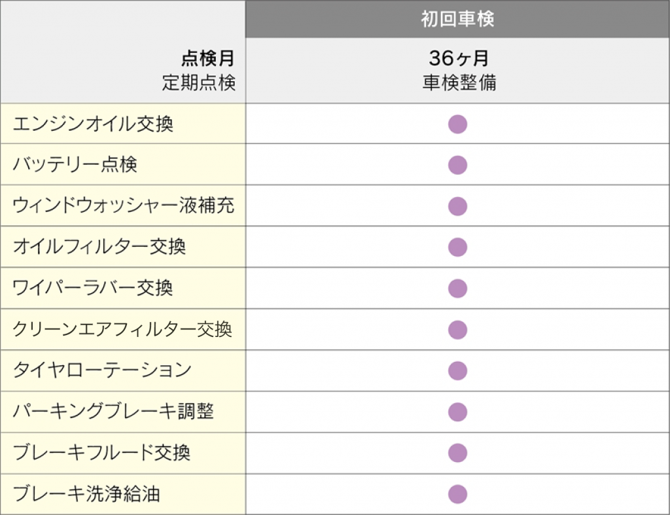Click the purple dot for オイルフィルター交換
The height and width of the screenshot is (515, 670).
click(x=457, y=247)
